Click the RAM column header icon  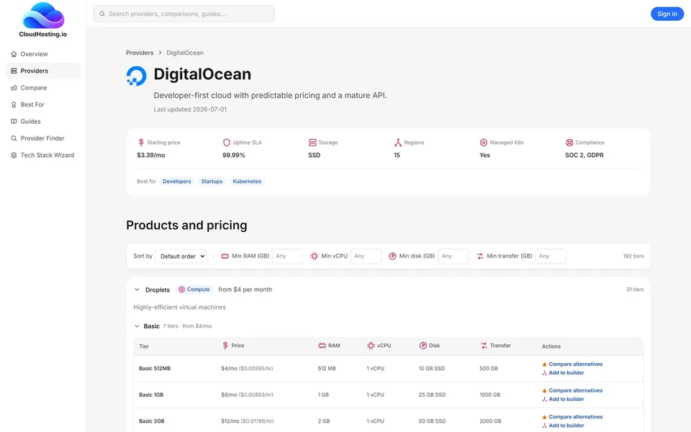pyautogui.click(x=322, y=346)
